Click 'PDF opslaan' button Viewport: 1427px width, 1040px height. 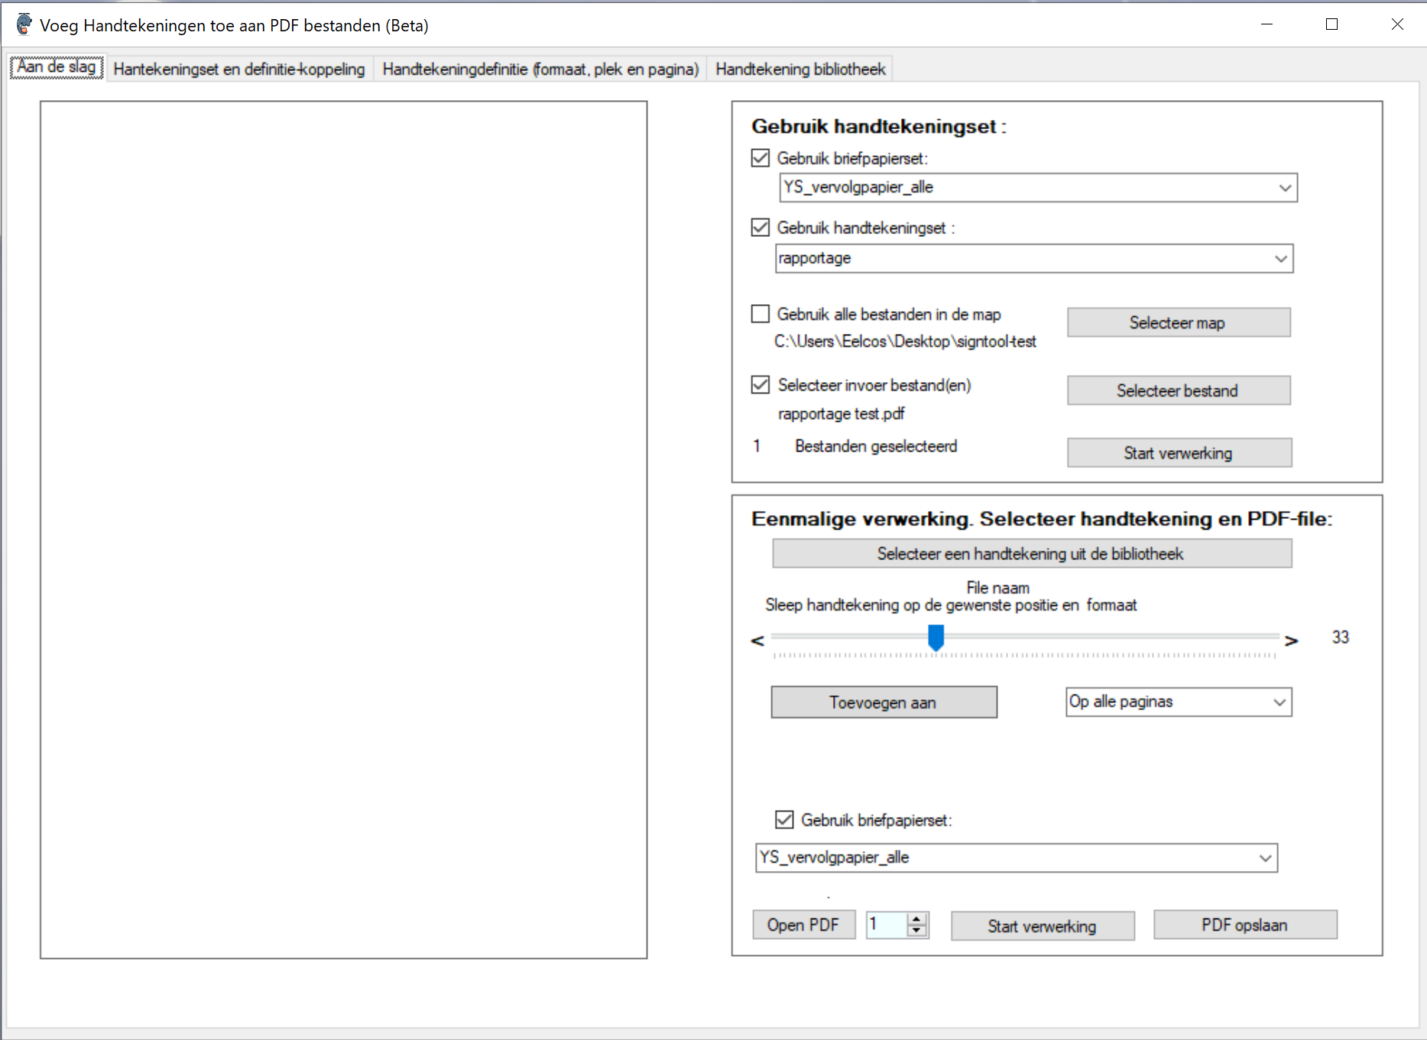click(x=1244, y=925)
